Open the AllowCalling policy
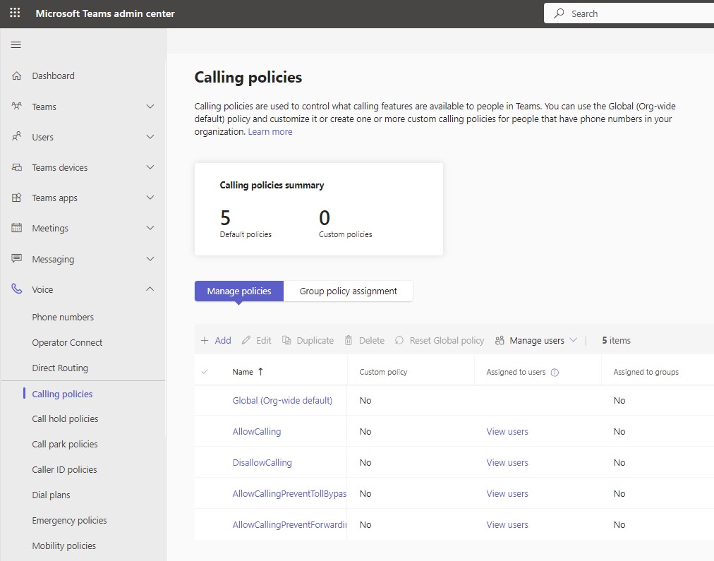The image size is (714, 561). (x=257, y=432)
